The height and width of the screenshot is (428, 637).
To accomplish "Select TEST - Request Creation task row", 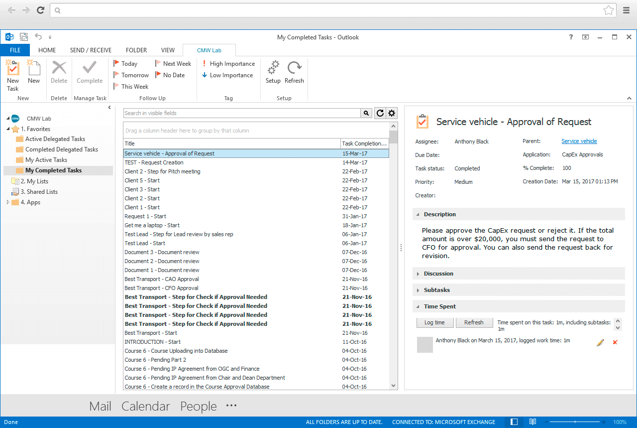I will coord(256,162).
